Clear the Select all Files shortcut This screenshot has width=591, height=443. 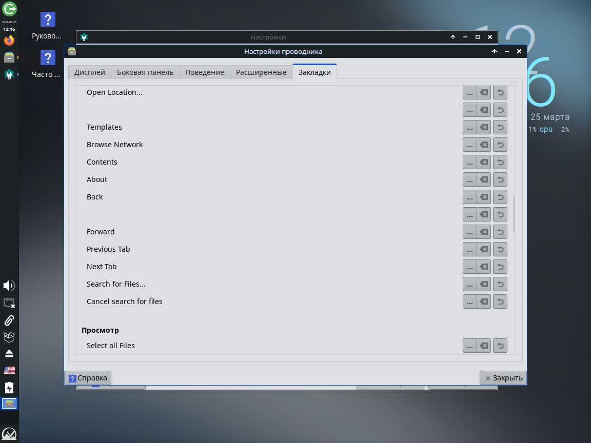(x=484, y=346)
